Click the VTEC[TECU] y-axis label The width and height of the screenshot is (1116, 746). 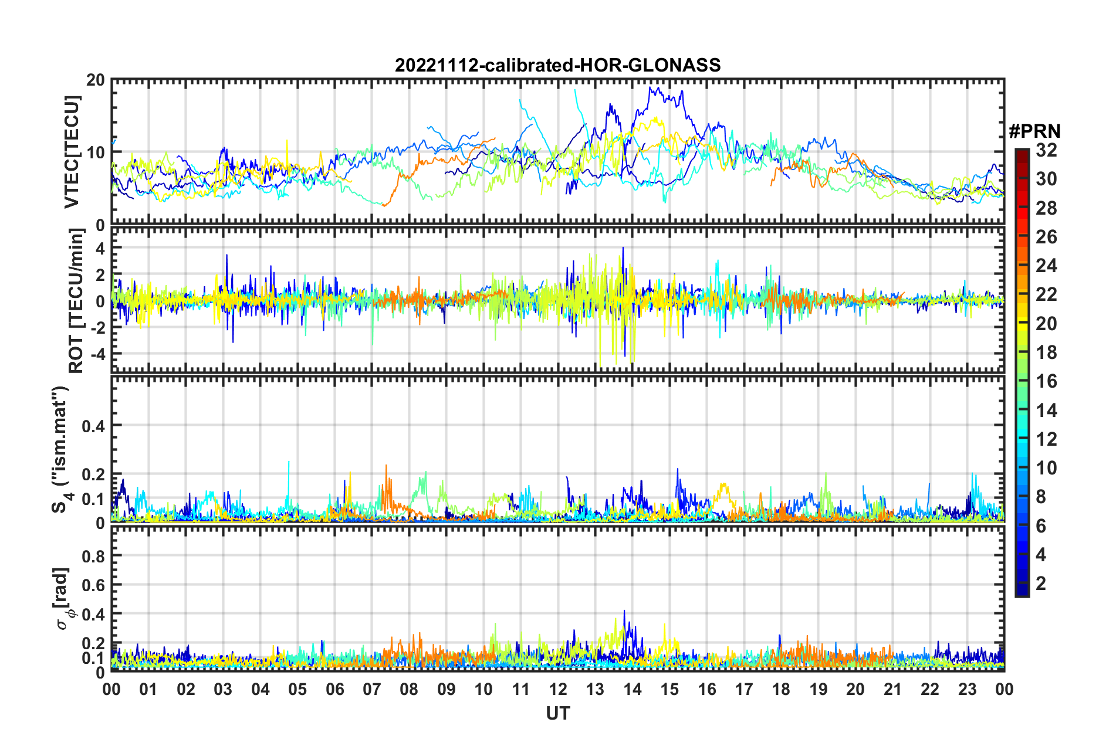click(72, 152)
